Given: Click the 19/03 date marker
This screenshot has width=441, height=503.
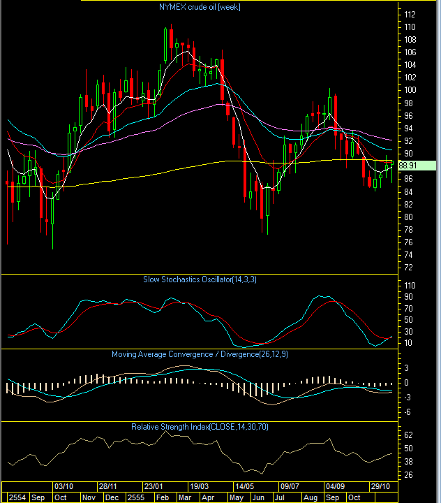Looking at the screenshot, I should pyautogui.click(x=200, y=486).
